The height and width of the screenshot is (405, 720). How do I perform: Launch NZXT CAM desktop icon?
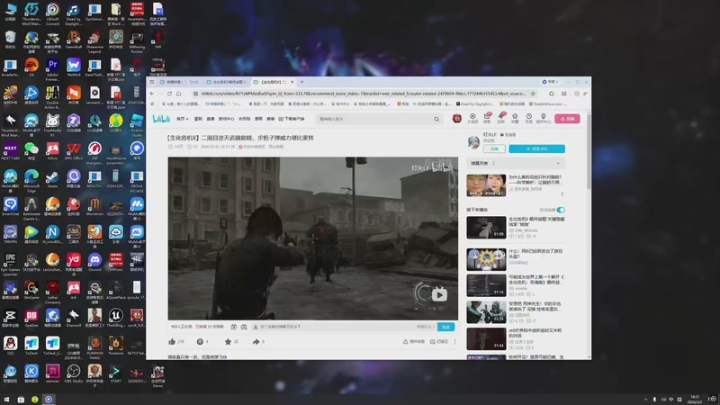[x=10, y=151]
